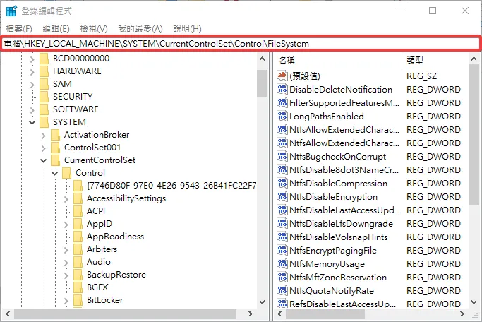Select the SECURITY key label
This screenshot has height=322, width=482.
73,97
